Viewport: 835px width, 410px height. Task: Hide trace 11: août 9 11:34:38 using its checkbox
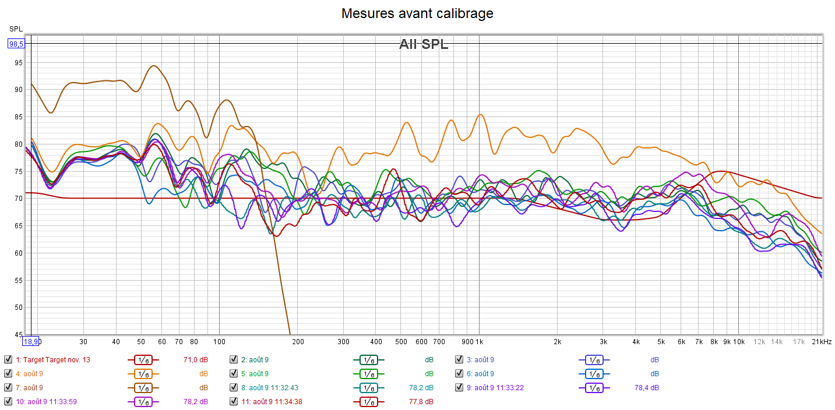234,401
